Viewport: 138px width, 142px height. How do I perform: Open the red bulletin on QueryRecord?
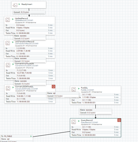[x=119, y=120]
